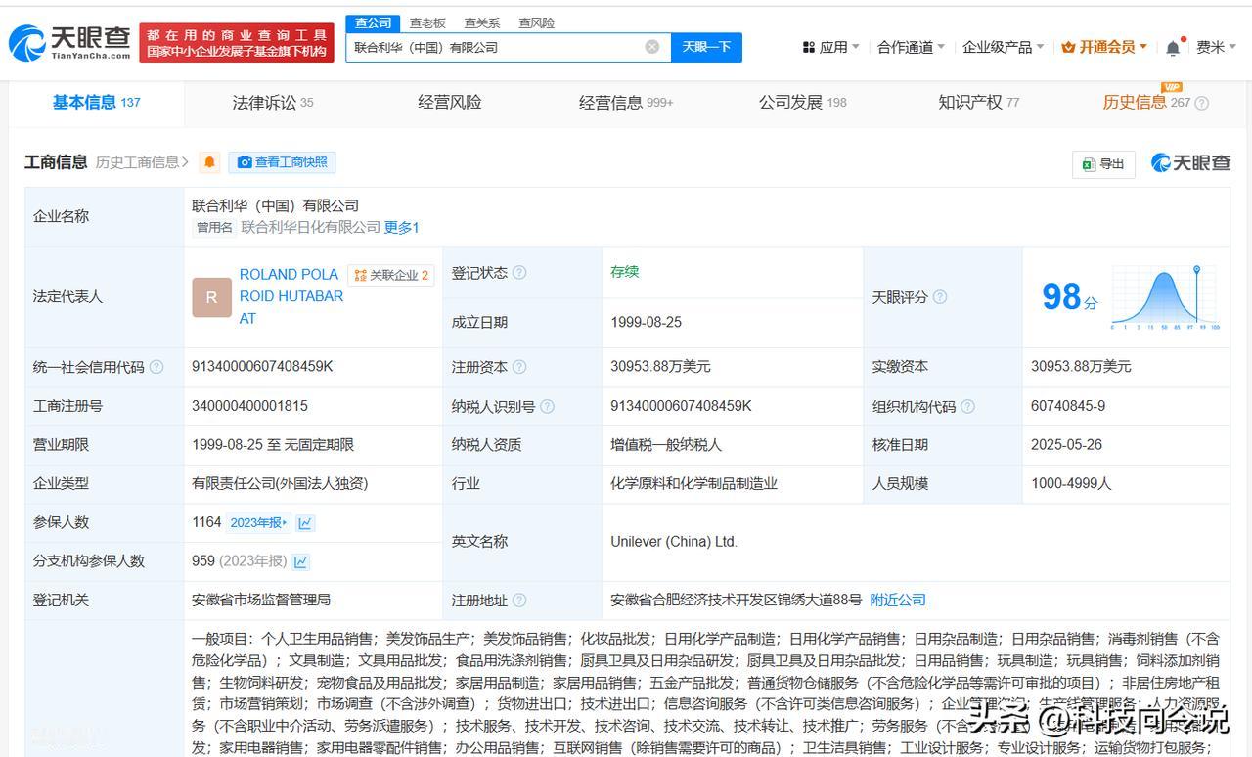Expand 历史工商信息 details
Image resolution: width=1252 pixels, height=757 pixels.
[142, 162]
